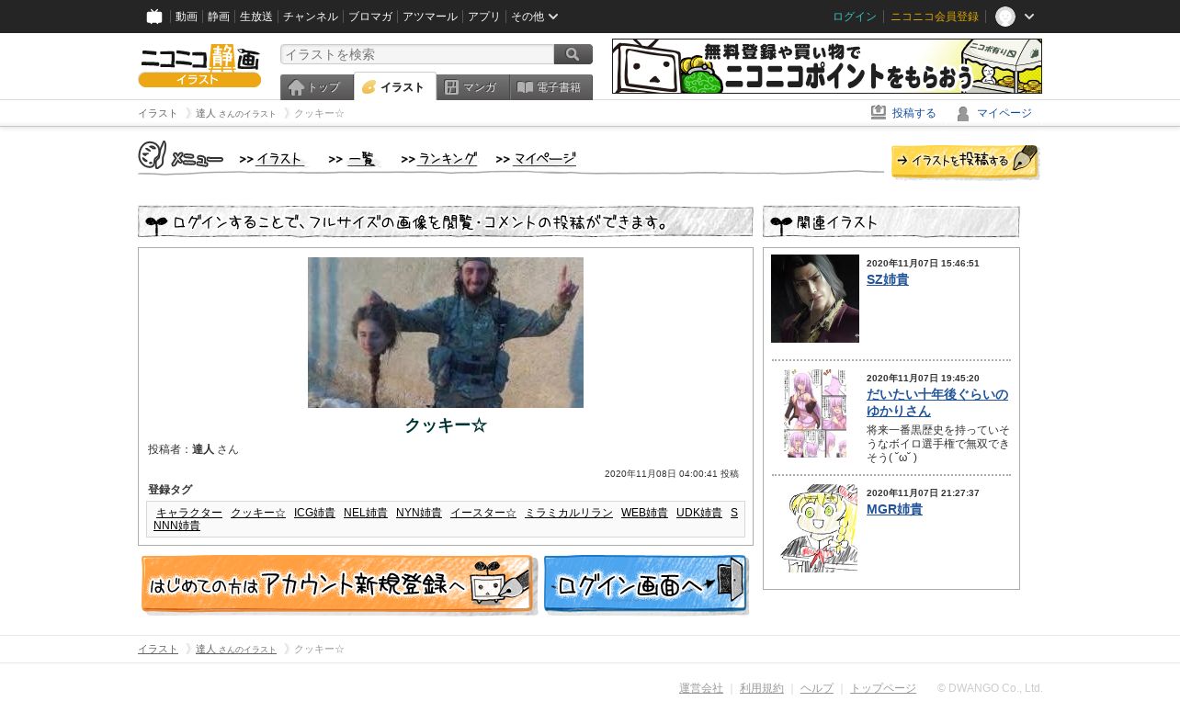Open ブロマガ in the top navigation
This screenshot has height=713, width=1180.
click(370, 17)
